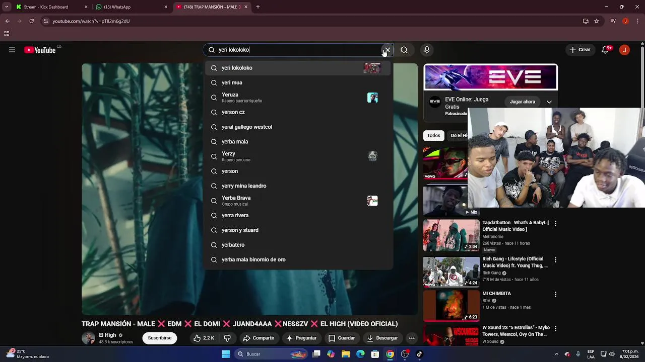Open El High channel avatar
This screenshot has height=362, width=645.
coord(88,338)
